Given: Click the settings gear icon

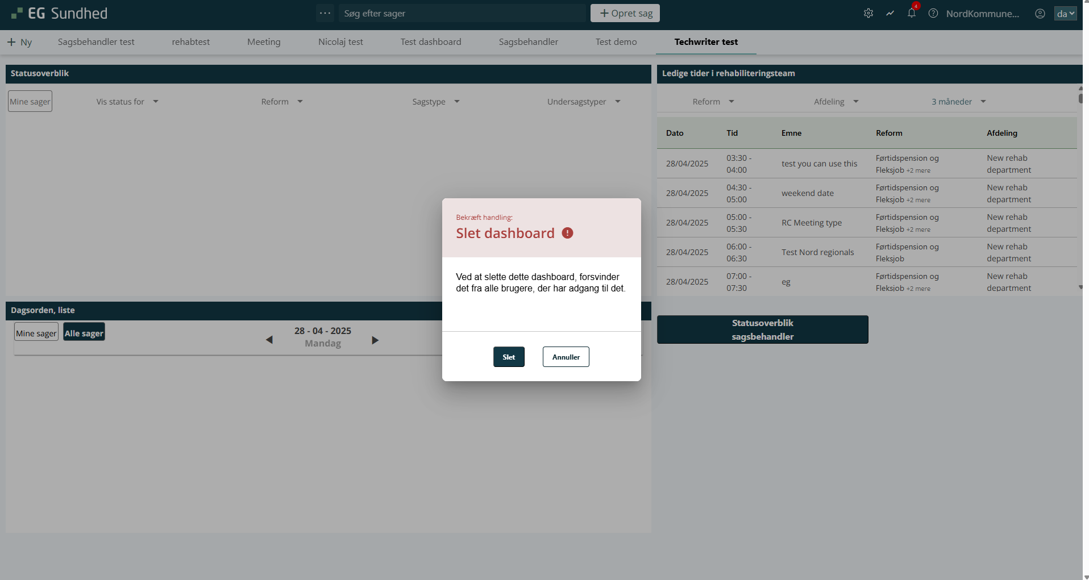Looking at the screenshot, I should click(868, 13).
